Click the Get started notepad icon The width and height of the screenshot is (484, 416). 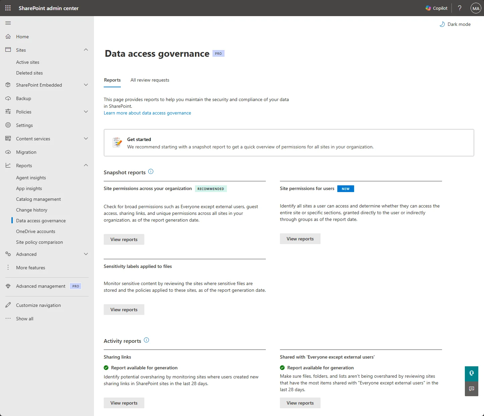pyautogui.click(x=117, y=142)
